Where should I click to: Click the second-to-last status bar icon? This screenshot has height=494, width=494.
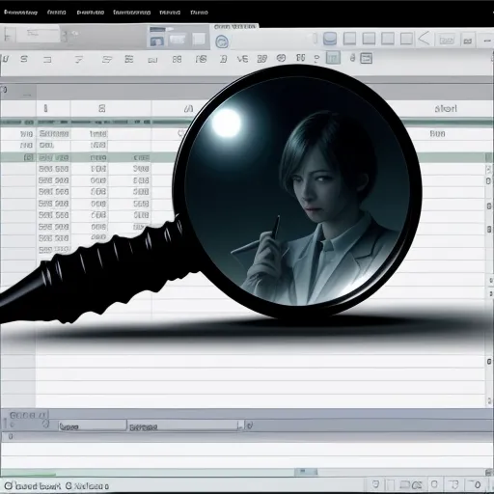click(x=453, y=484)
